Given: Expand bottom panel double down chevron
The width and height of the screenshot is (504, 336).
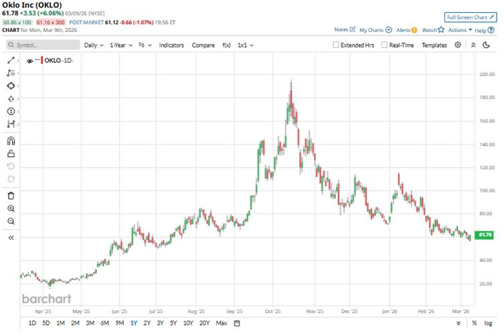Looking at the screenshot, I should click(x=458, y=323).
